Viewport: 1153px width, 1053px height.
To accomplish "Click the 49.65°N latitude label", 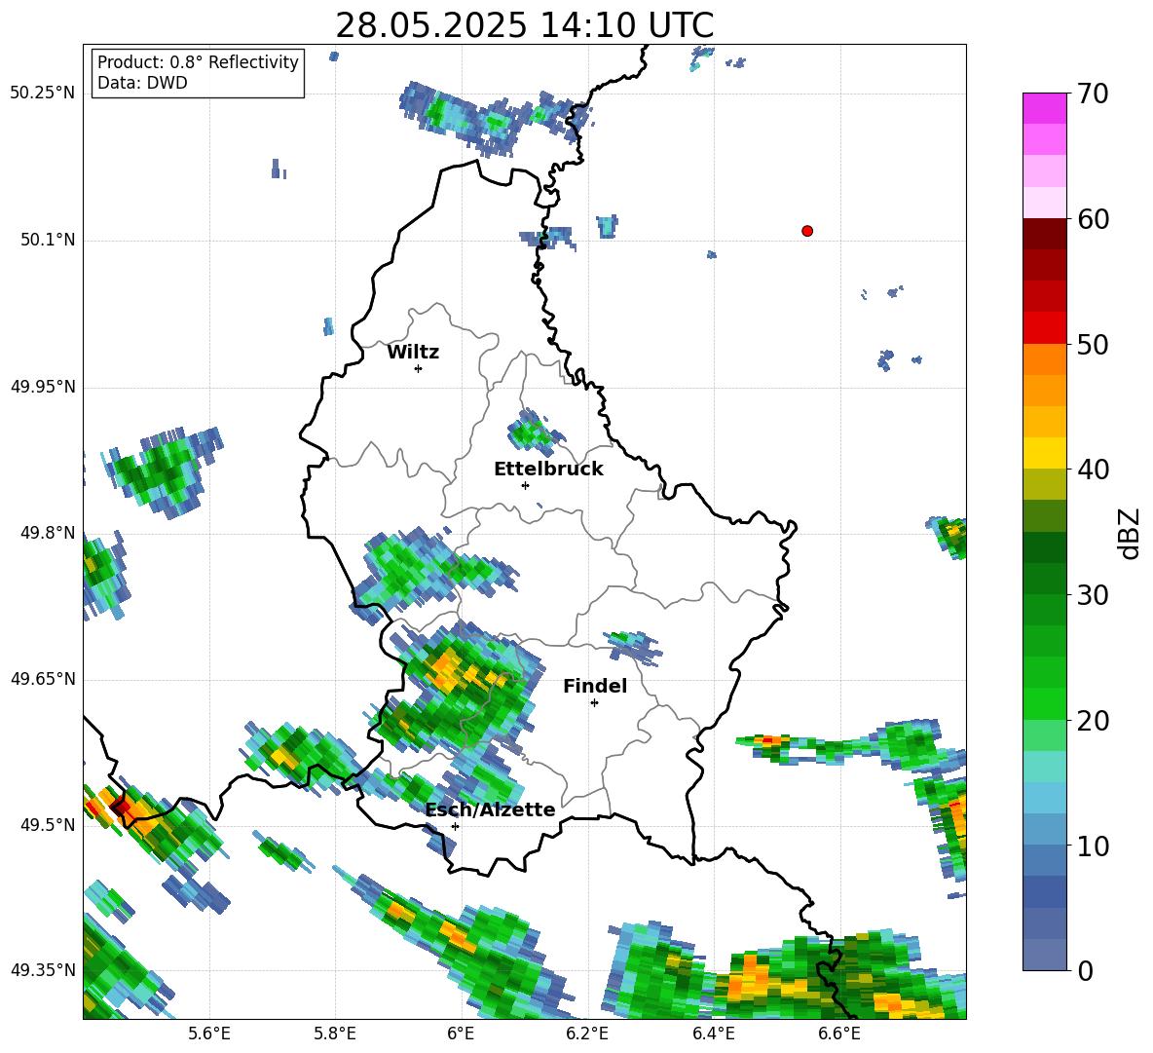I will 43,679.
